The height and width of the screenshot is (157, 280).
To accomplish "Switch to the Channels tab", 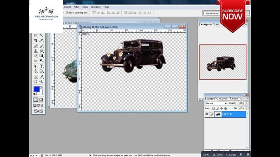I will pos(223,99).
